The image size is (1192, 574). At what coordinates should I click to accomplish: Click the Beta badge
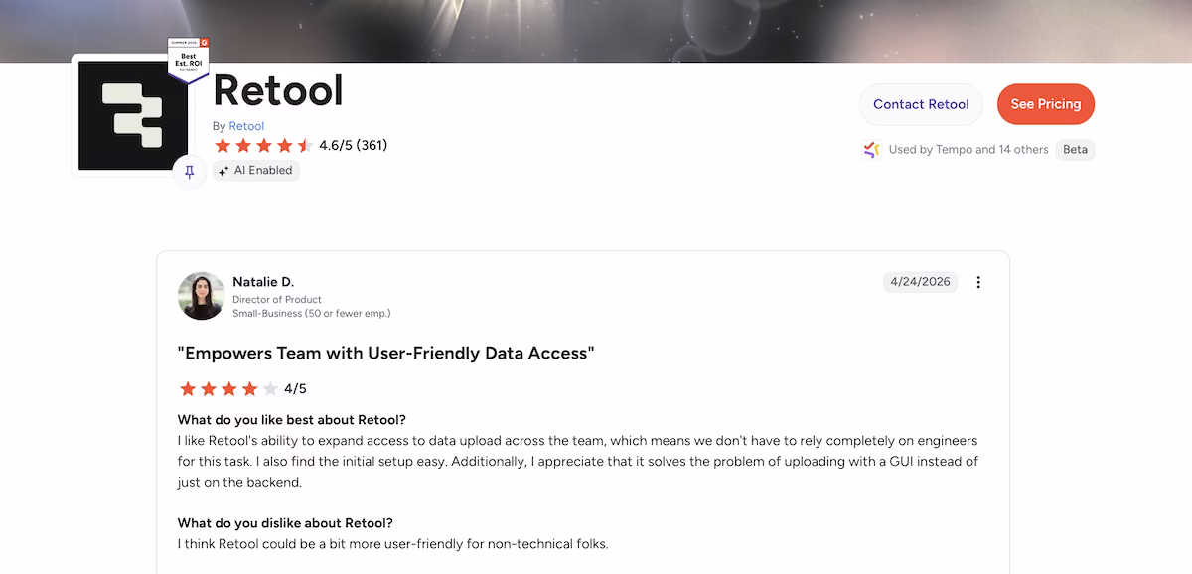1076,150
